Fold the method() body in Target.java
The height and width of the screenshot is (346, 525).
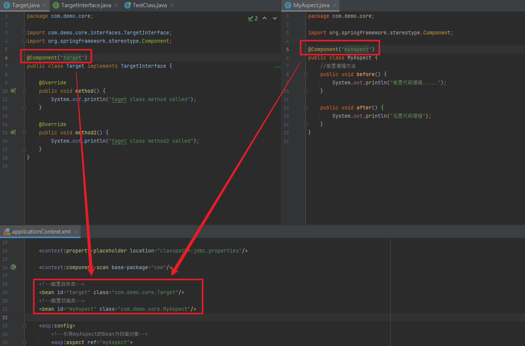point(24,91)
